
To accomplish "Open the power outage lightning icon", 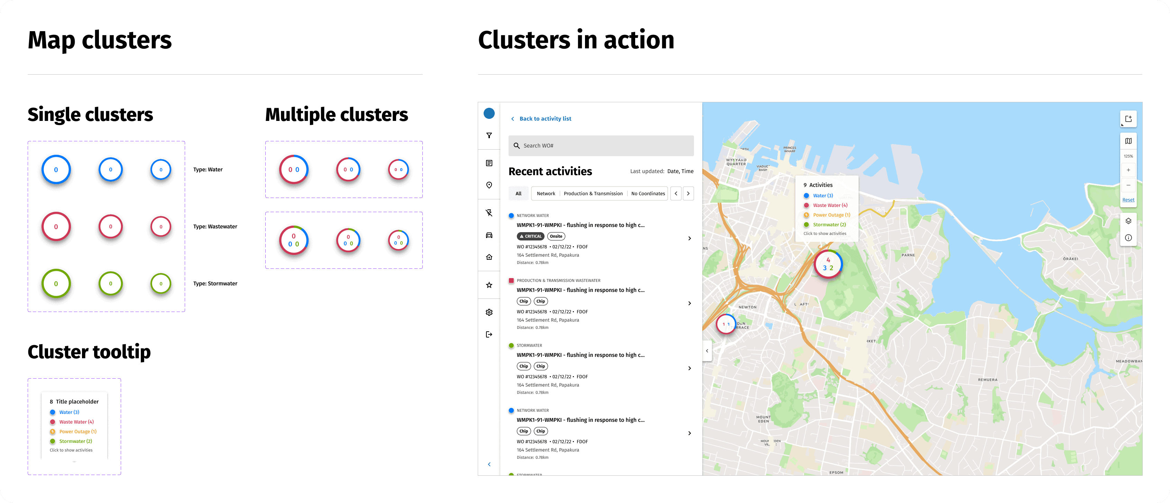I will tap(489, 213).
